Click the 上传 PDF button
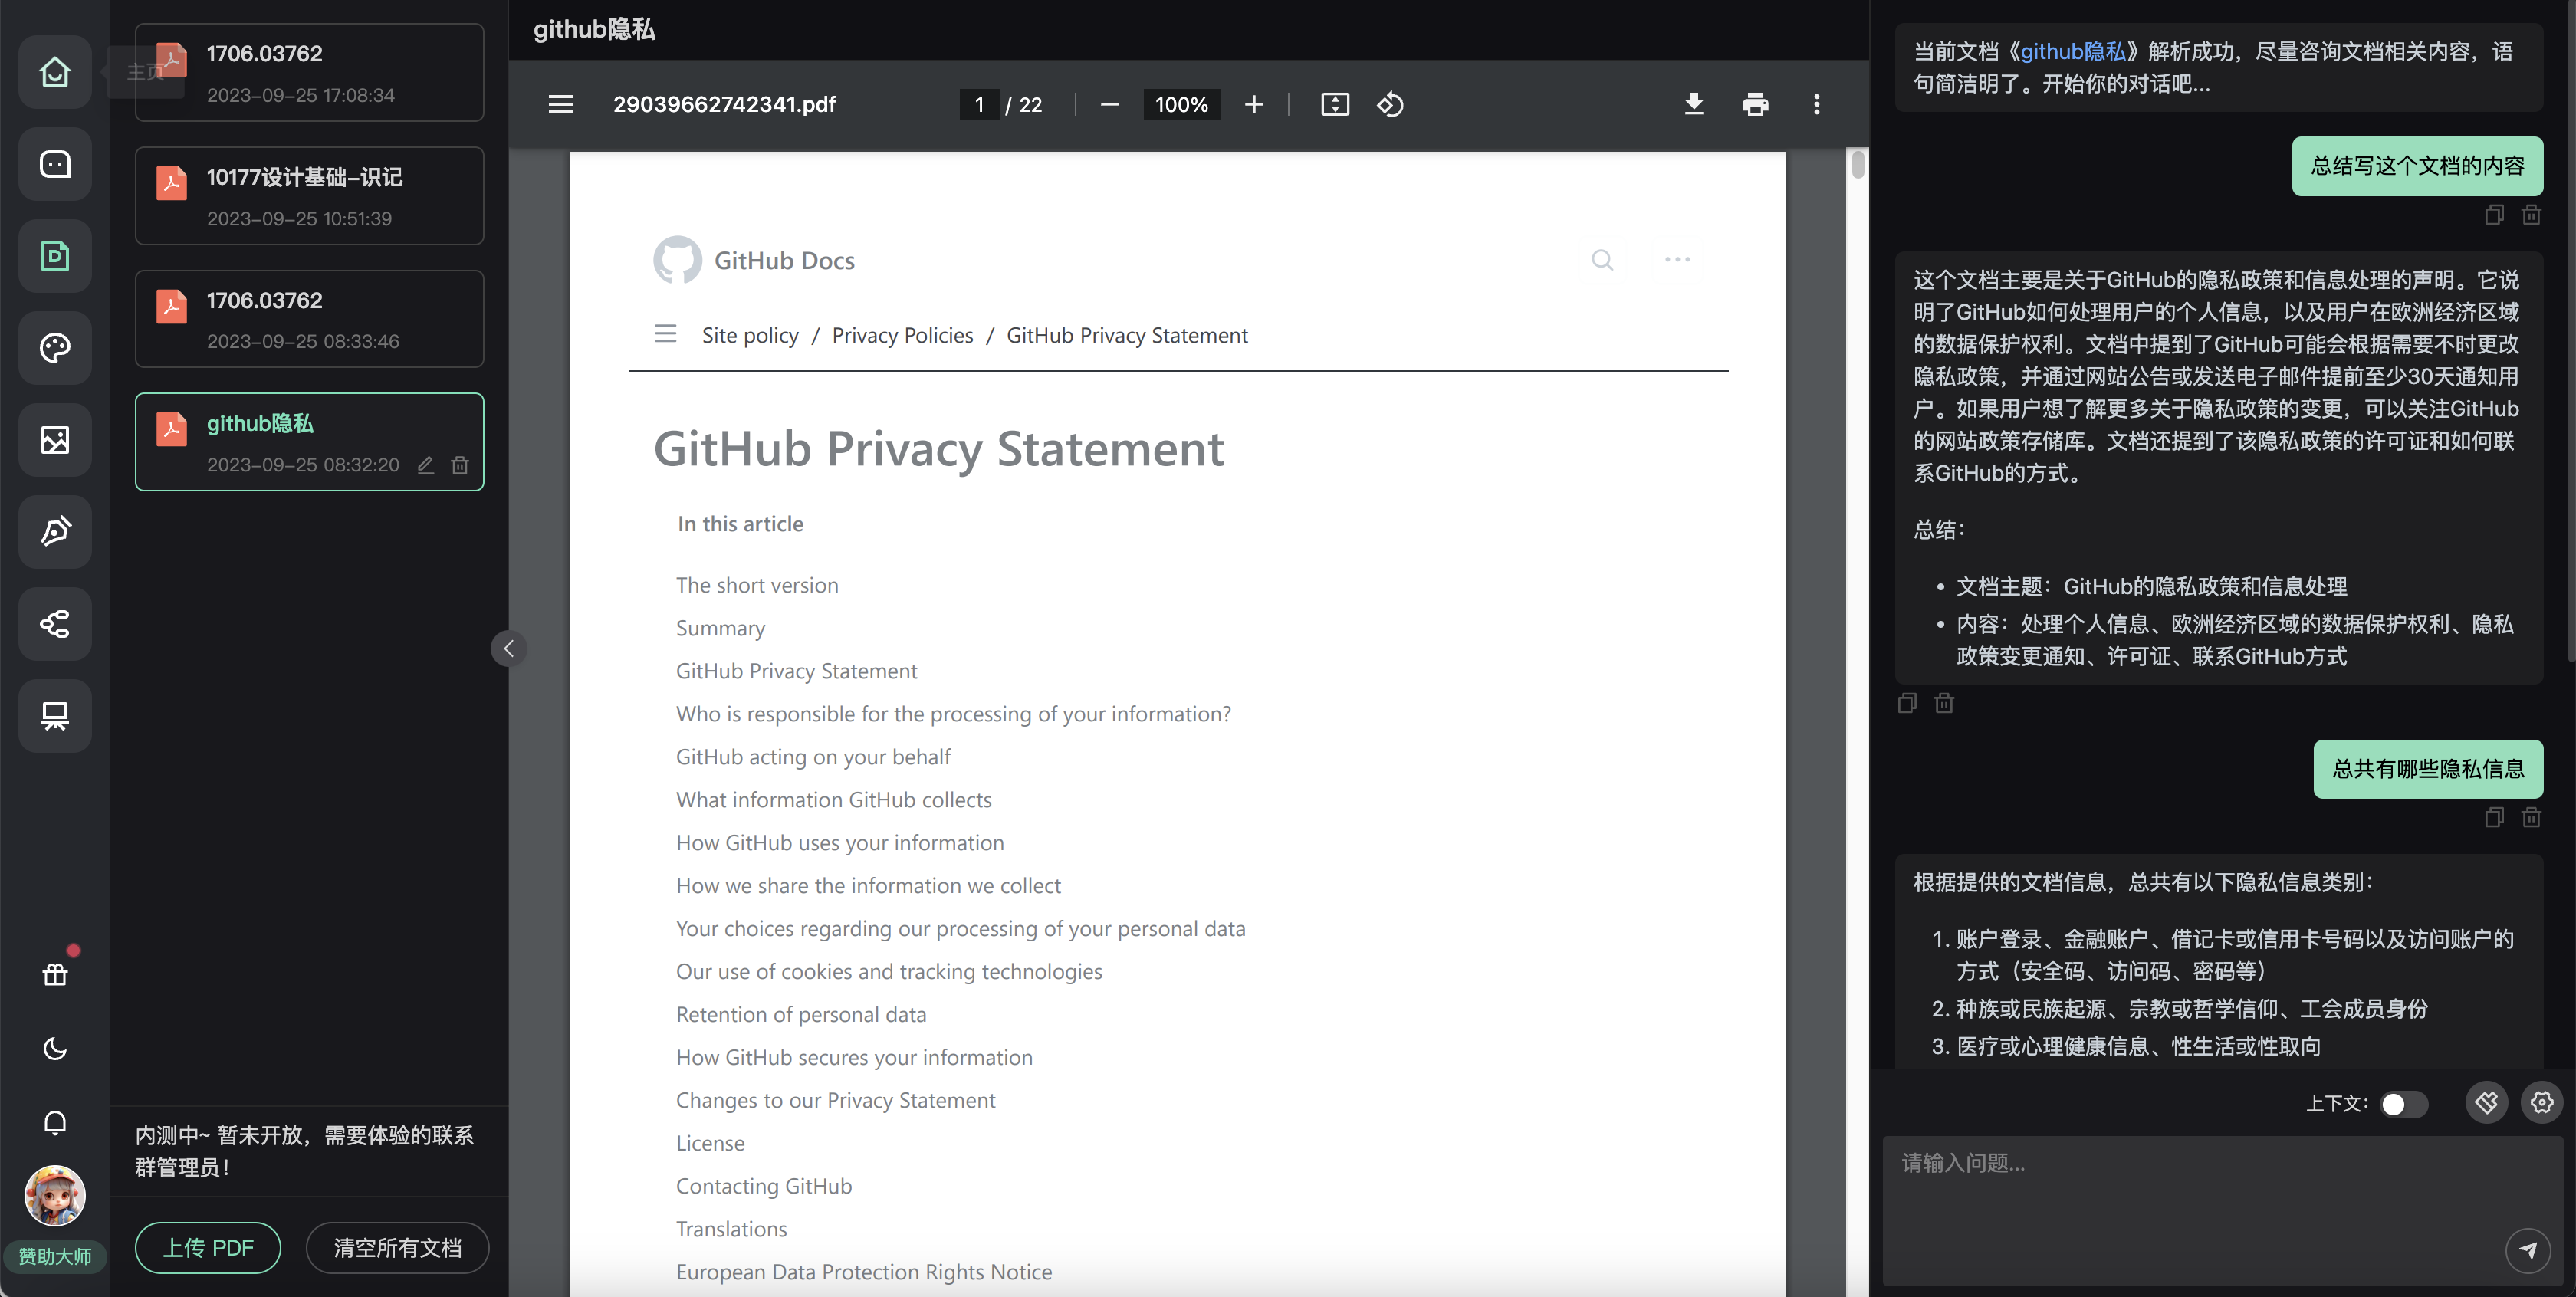This screenshot has width=2576, height=1297. tap(208, 1247)
